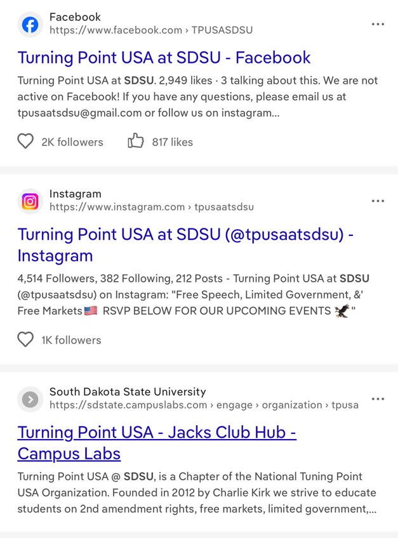Click the instagram.com tpusaatsdsu URL
This screenshot has height=538, width=398.
tap(151, 207)
